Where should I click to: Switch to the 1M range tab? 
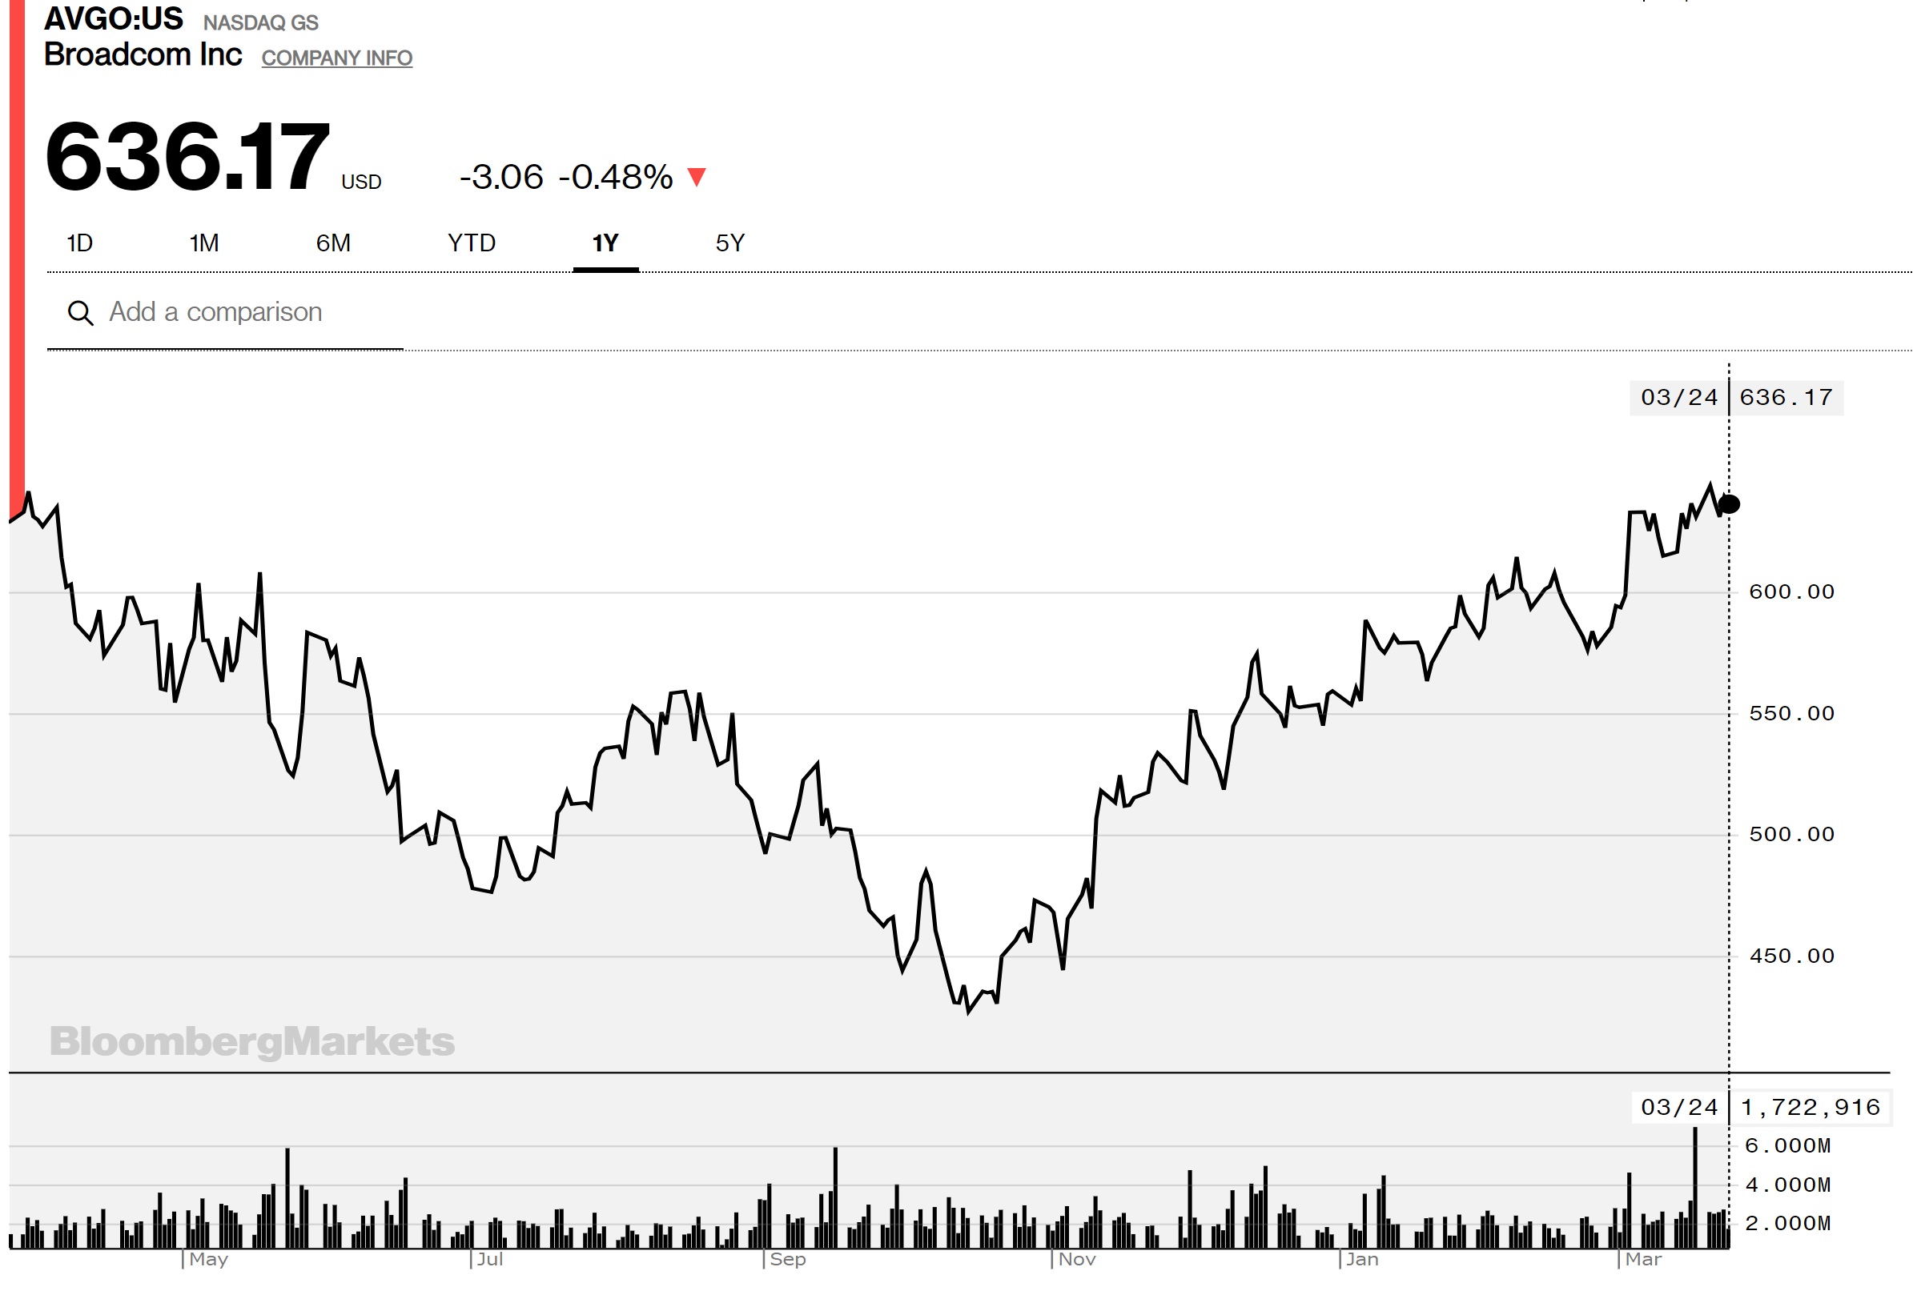203,243
